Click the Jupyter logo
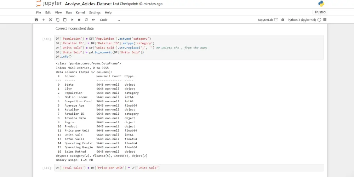This screenshot has height=177, width=354. [49, 4]
